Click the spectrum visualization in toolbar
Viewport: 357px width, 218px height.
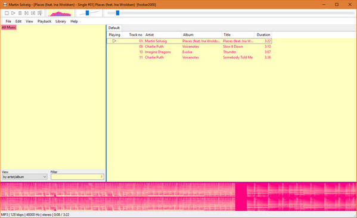pos(60,14)
